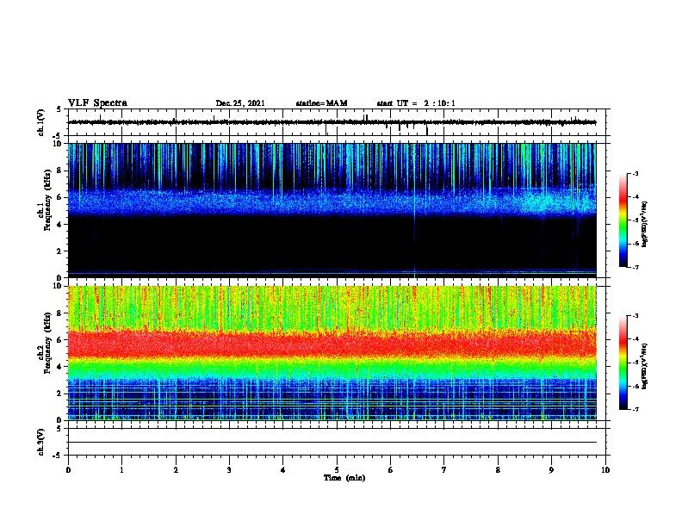This screenshot has height=527, width=682.
Task: Click the "2" kHz tick on ch.2 spectrogram
Action: point(60,394)
